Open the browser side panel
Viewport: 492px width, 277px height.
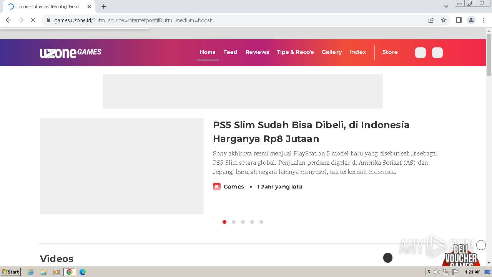coord(459,20)
